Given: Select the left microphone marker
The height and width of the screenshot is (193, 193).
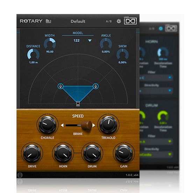Looking at the screenshot, I should 60,86.
